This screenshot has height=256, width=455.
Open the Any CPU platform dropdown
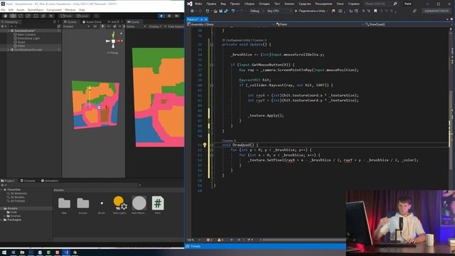click(x=279, y=11)
